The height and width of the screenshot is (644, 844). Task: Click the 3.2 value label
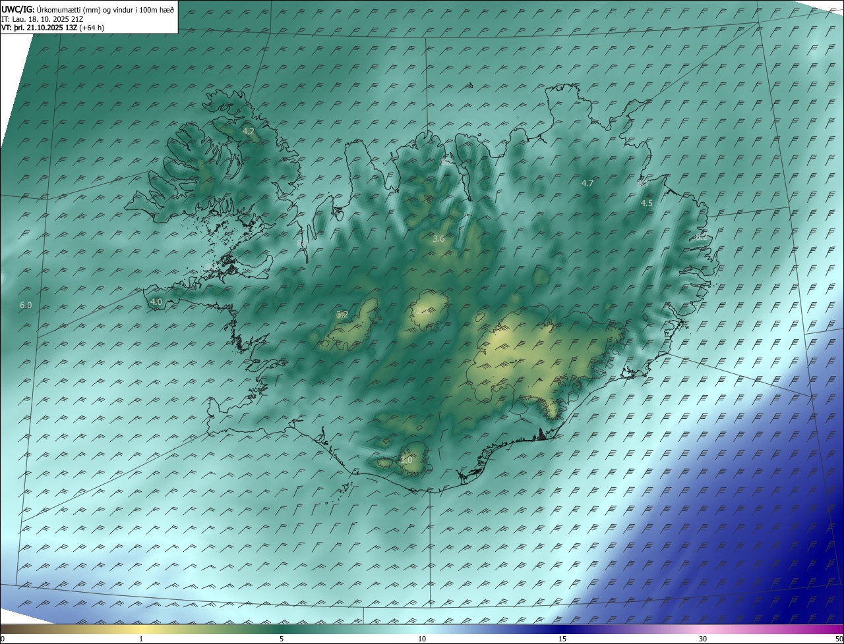pos(342,315)
